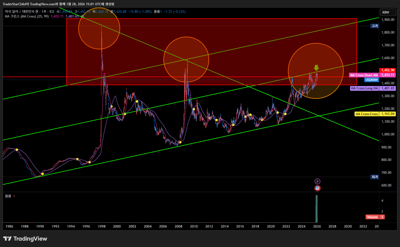400x247 pixels.
Task: Click the green down arrow marker
Action: pyautogui.click(x=316, y=68)
